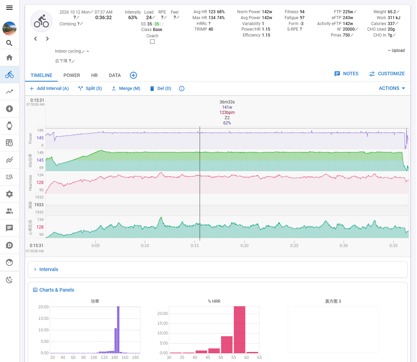Click the Upload text link
417x362 pixels.
coord(398,51)
